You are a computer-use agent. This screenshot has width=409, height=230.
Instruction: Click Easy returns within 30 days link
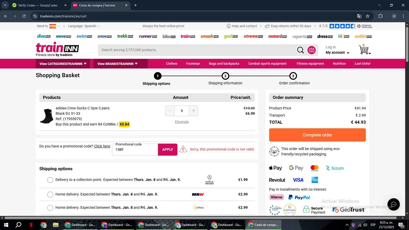pos(288,26)
